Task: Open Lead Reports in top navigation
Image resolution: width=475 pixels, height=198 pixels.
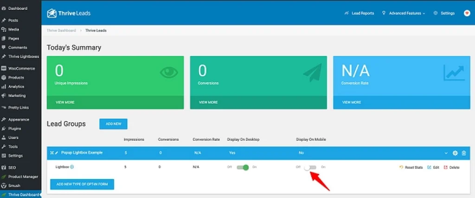Action: coord(359,13)
